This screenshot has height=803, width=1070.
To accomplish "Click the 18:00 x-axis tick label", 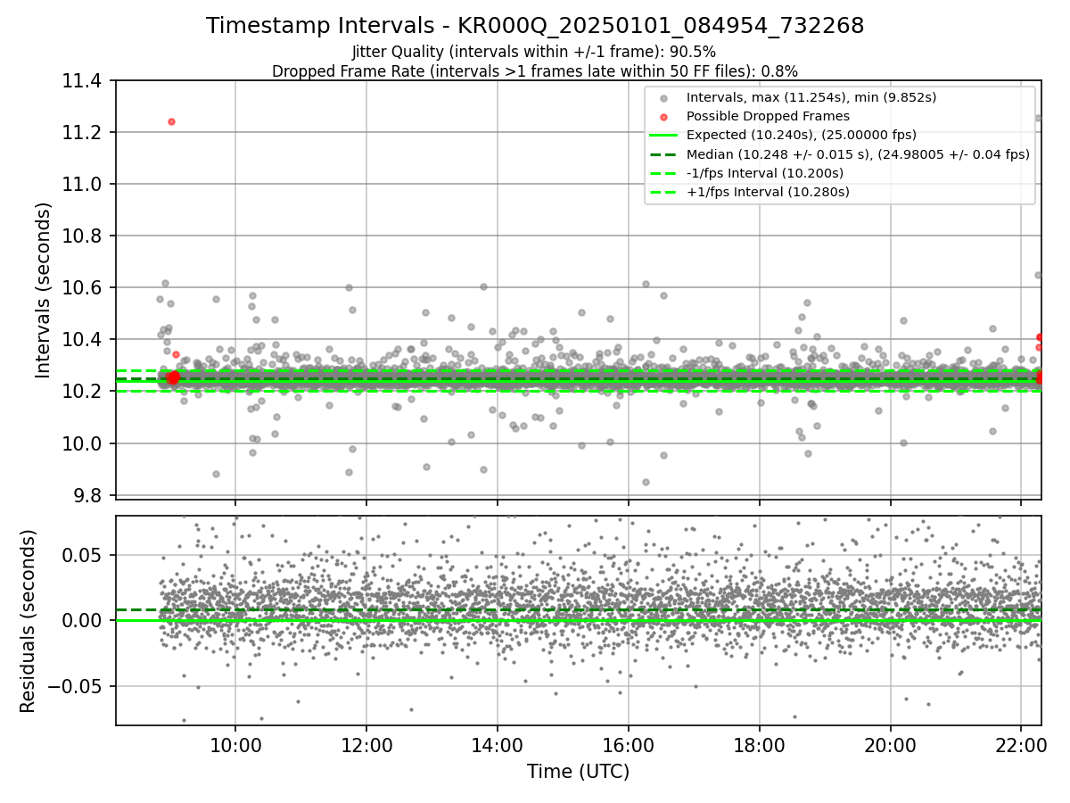I will [x=760, y=745].
